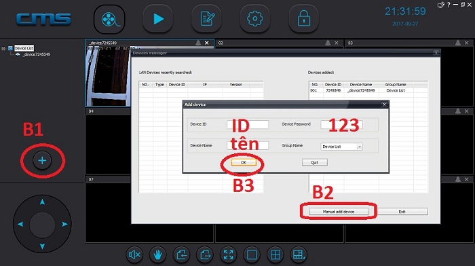Click Manual add device button
Viewport: 475px width, 266px height.
tap(339, 212)
